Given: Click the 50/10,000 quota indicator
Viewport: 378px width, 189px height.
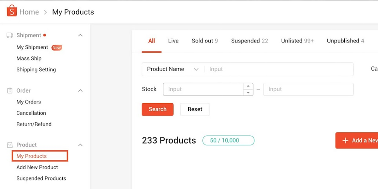Looking at the screenshot, I should coord(228,140).
